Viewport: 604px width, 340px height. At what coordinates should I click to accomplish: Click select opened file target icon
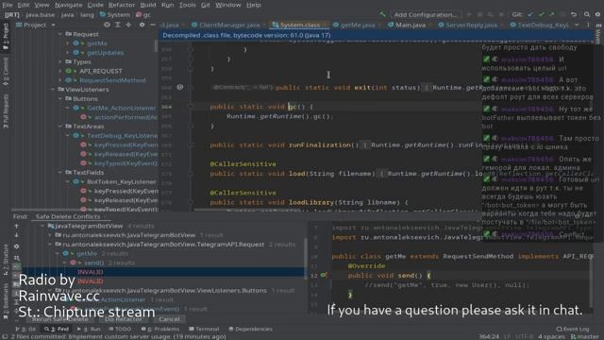point(107,25)
